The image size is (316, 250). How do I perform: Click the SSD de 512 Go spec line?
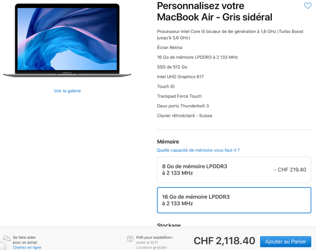click(x=172, y=67)
